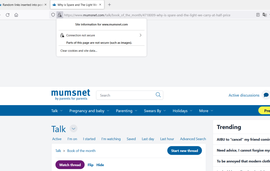Open the Swears By menu dropdown
Viewport: 270px width, 171px height.
(x=155, y=111)
